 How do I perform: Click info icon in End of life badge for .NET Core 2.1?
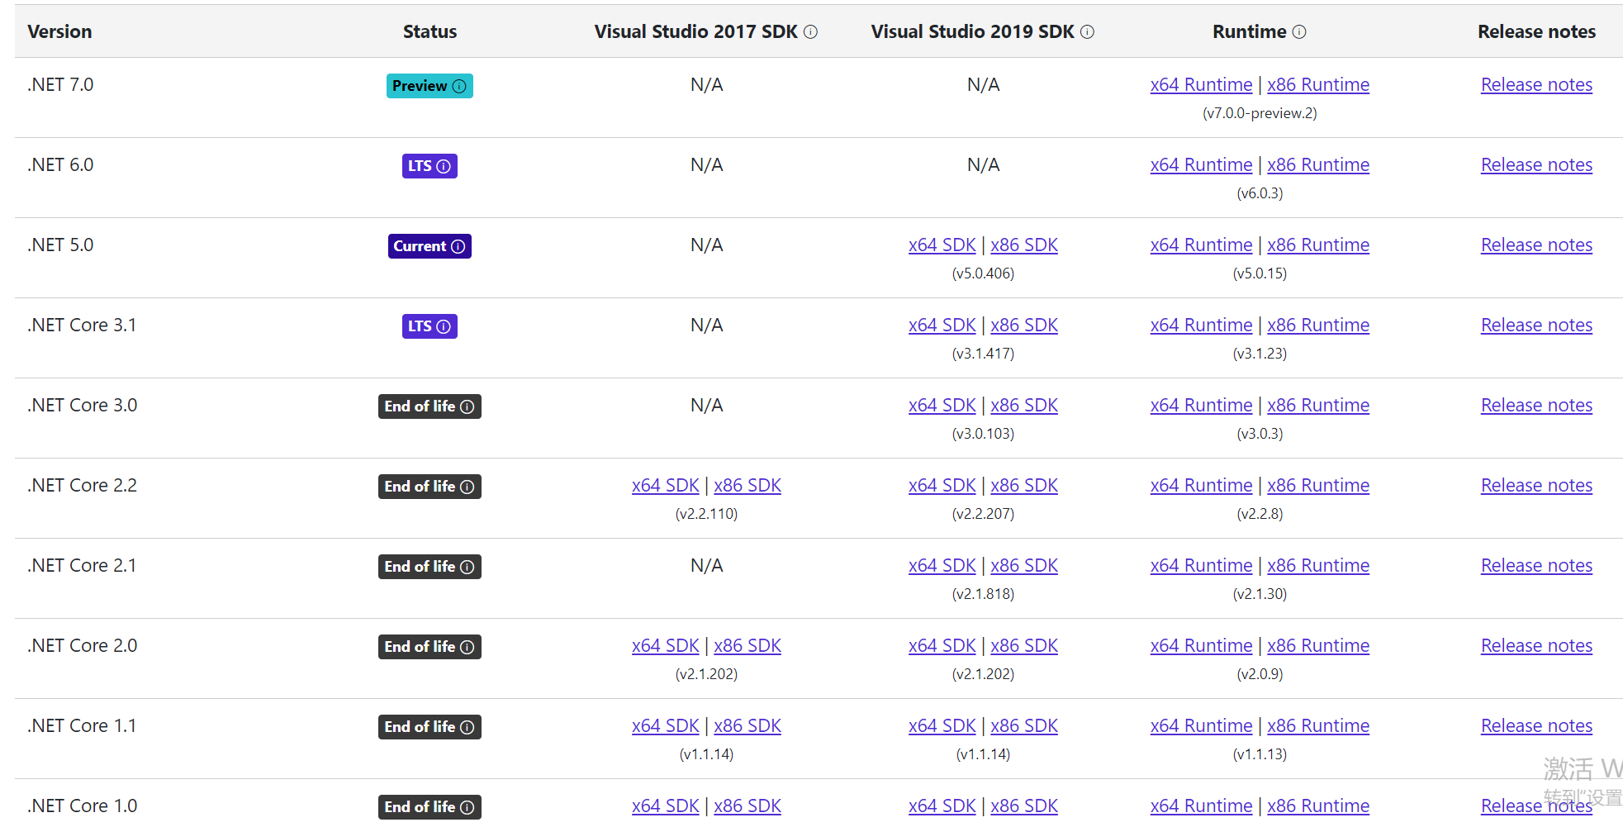pyautogui.click(x=467, y=567)
